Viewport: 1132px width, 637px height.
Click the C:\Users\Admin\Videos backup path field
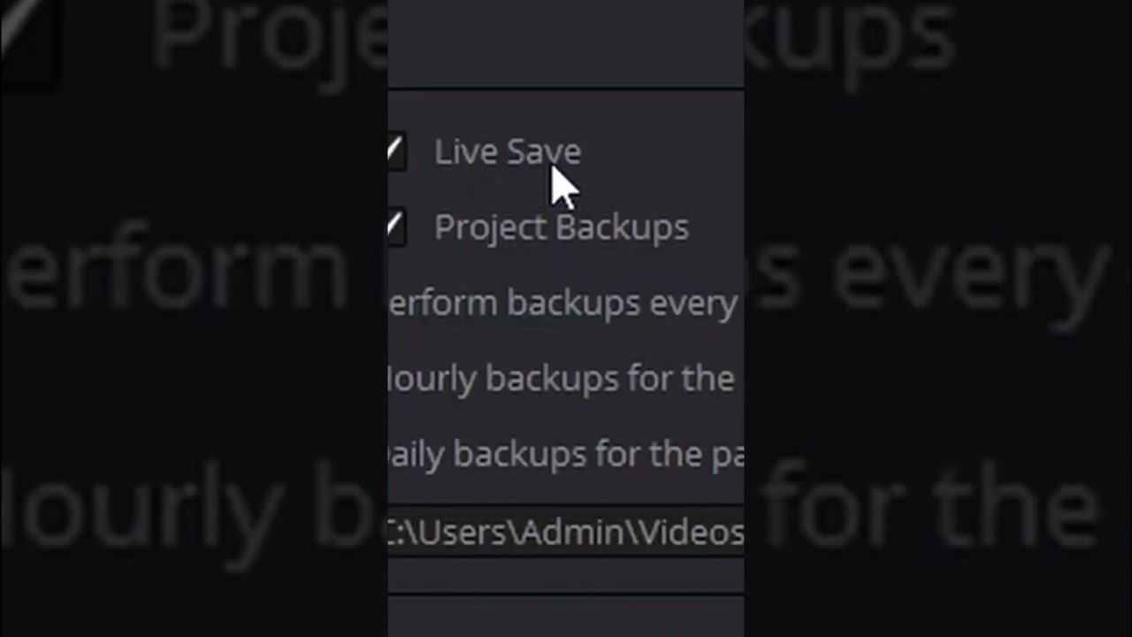coord(566,532)
